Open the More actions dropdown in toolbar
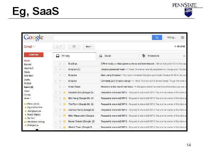The height and width of the screenshot is (152, 203). [89, 46]
